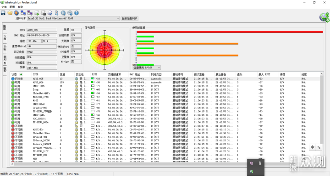Viewport: 330px width, 176px height.
Task: Click the WPA2 authentication type field
Action: [x=42, y=52]
